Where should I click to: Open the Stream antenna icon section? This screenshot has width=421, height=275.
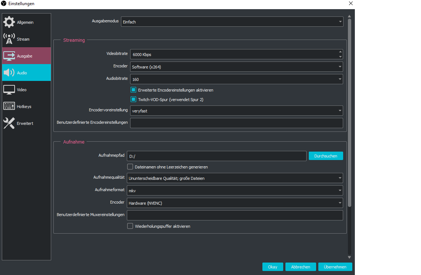9,39
